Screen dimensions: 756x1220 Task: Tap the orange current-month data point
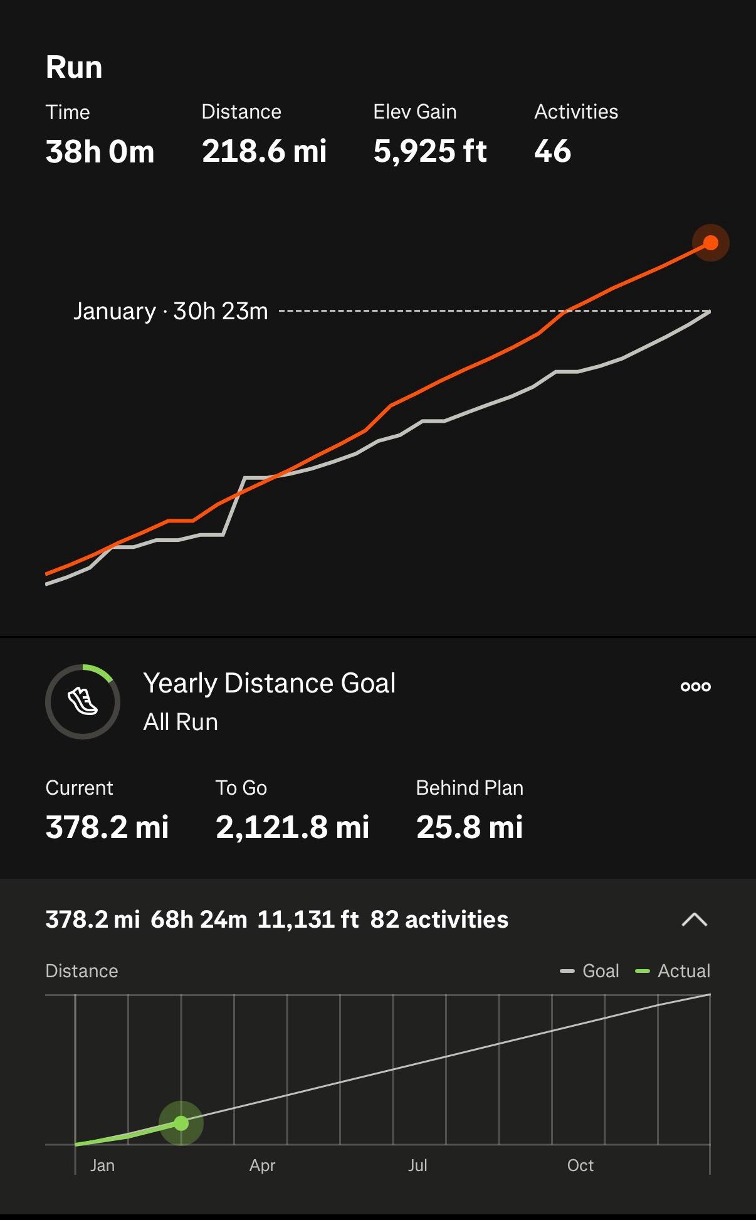click(x=710, y=243)
